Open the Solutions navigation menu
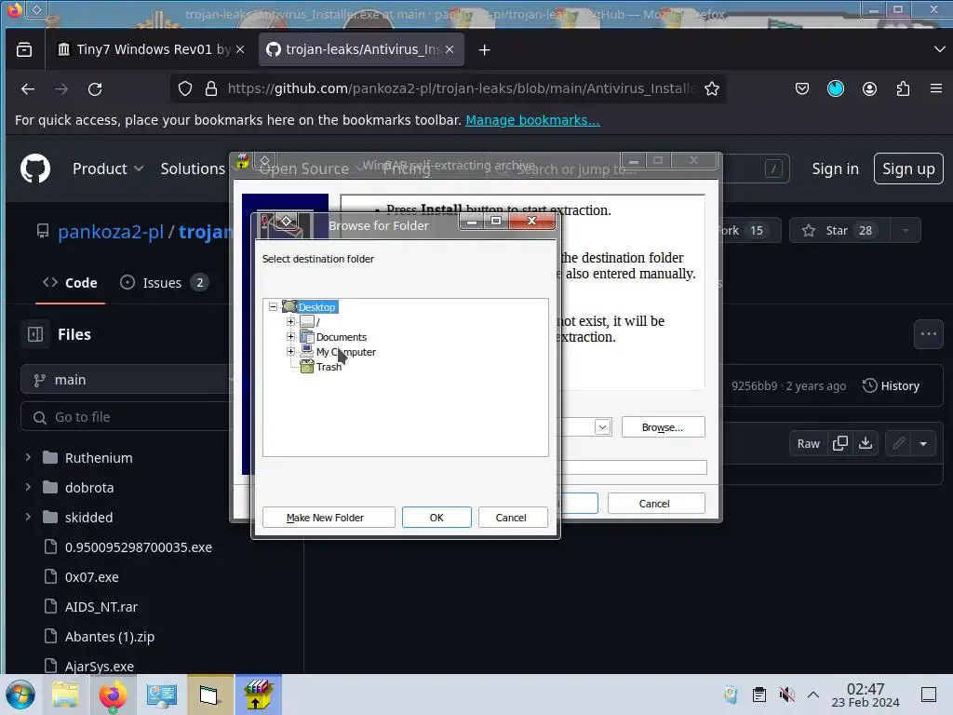The image size is (953, 715). pos(193,169)
